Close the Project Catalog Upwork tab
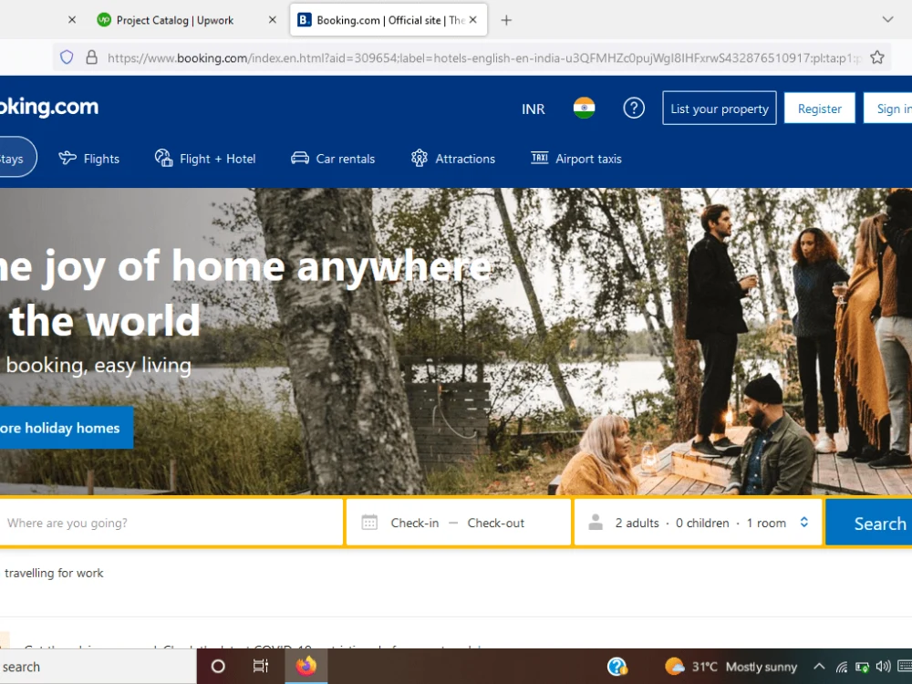The width and height of the screenshot is (912, 684). click(272, 20)
